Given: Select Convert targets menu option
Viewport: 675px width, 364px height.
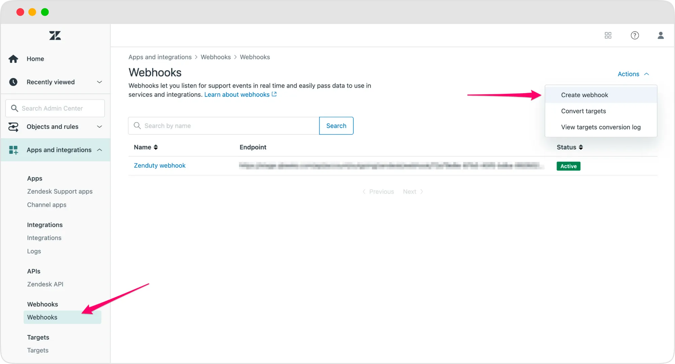Looking at the screenshot, I should pos(601,111).
